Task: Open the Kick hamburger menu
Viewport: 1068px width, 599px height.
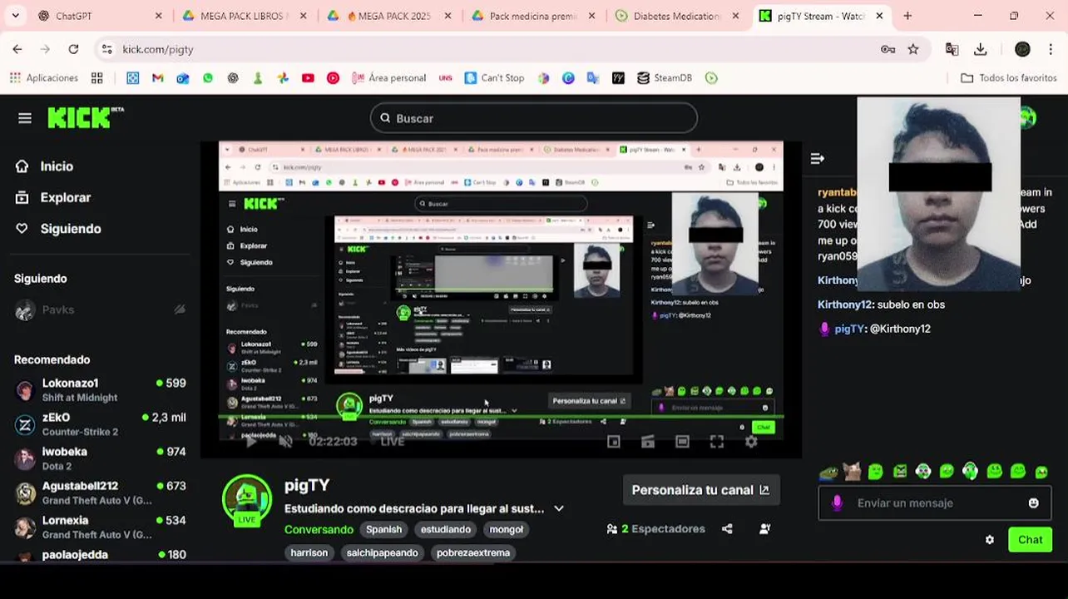Action: 25,118
